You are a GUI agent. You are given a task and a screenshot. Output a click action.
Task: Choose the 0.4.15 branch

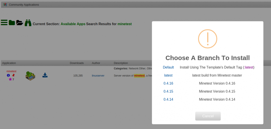168,91
